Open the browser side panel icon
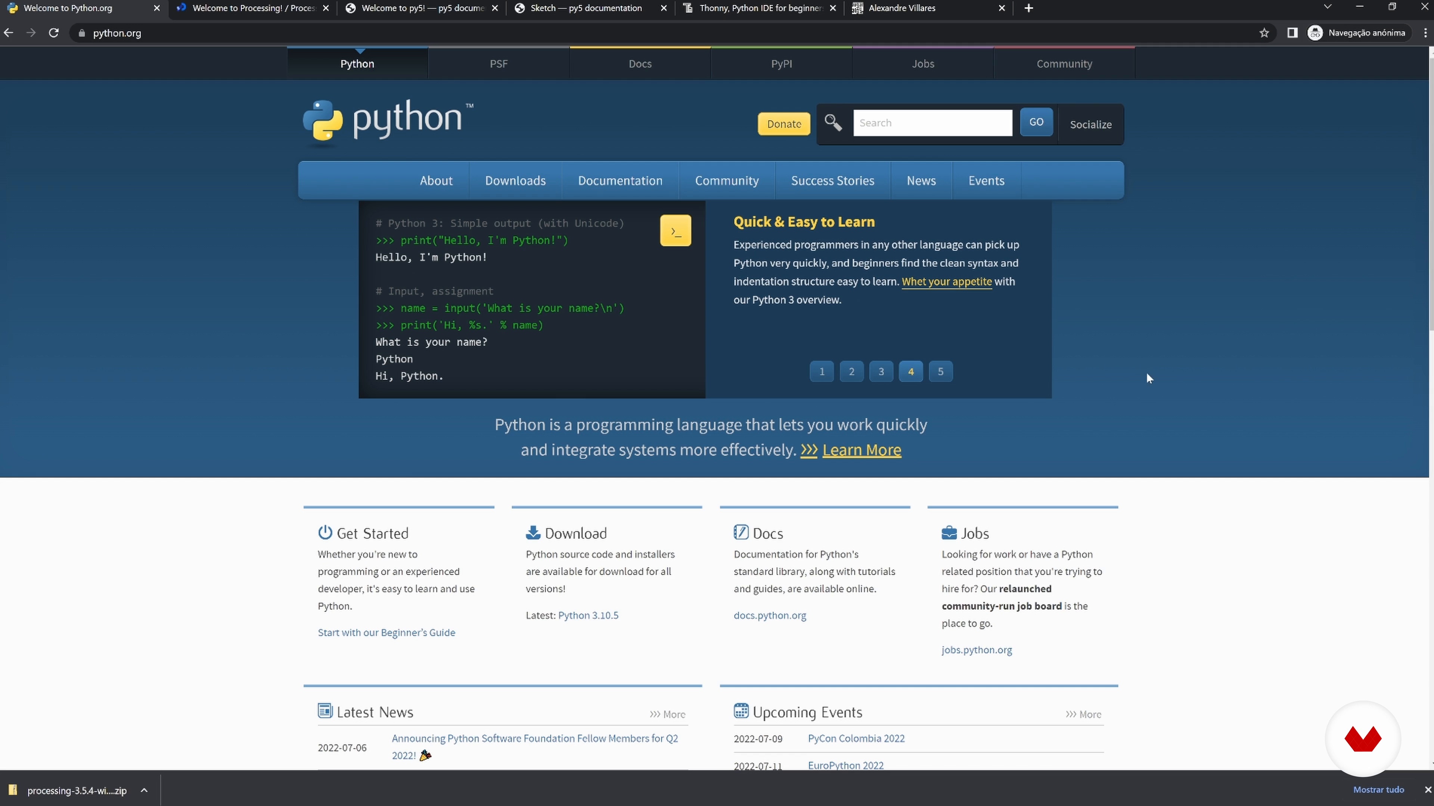 click(x=1292, y=33)
